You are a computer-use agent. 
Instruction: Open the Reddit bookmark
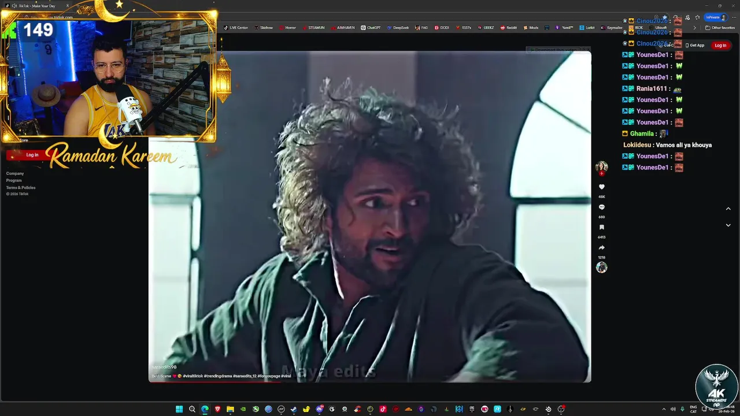(509, 27)
